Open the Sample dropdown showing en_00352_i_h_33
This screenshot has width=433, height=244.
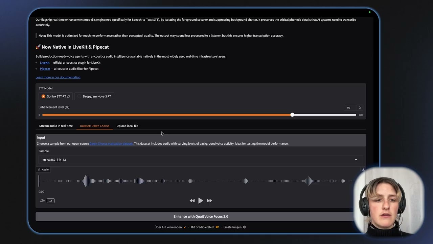200,160
